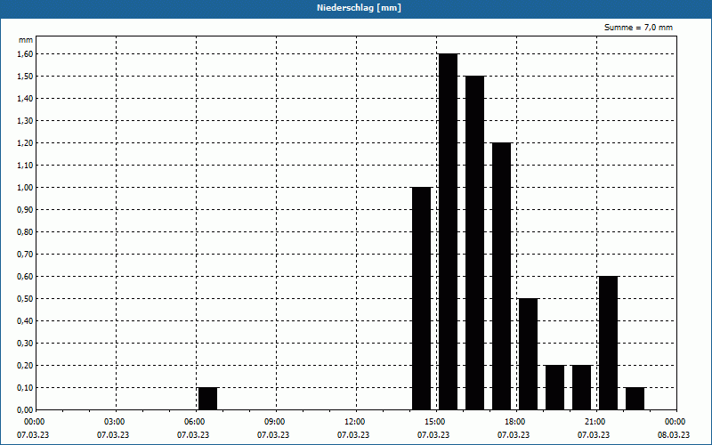Click the 12:00 time label
Screen dimensions: 712x445
coord(354,422)
